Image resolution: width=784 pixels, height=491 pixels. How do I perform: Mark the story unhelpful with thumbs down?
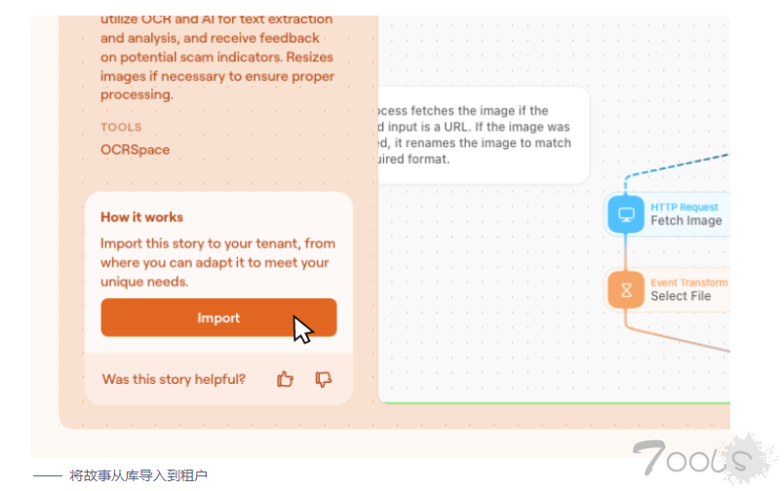coord(324,379)
